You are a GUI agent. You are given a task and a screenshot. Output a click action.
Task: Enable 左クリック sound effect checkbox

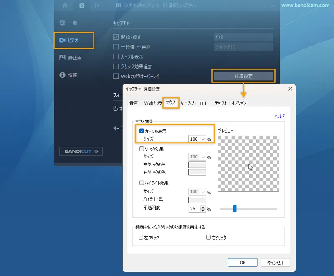(141, 237)
